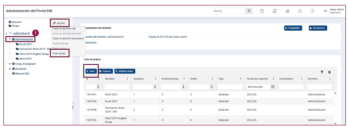This screenshot has width=348, height=127.
Task: Collapse the edienitech root node
Action: click(6, 34)
